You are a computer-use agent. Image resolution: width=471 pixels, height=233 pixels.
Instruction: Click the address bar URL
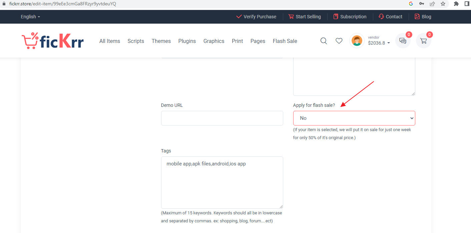pos(63,4)
